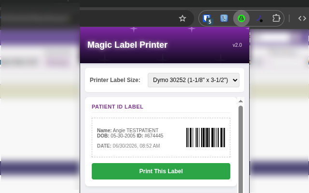Viewport: 309px width, 193px height.
Task: Click the Printer Label Size text label
Action: point(115,80)
